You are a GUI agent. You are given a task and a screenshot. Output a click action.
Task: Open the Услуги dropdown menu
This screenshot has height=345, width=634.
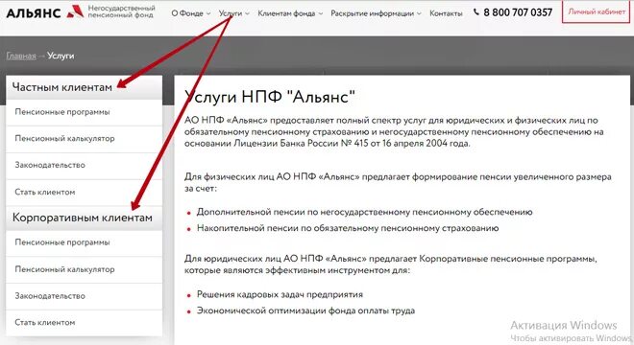pyautogui.click(x=233, y=13)
